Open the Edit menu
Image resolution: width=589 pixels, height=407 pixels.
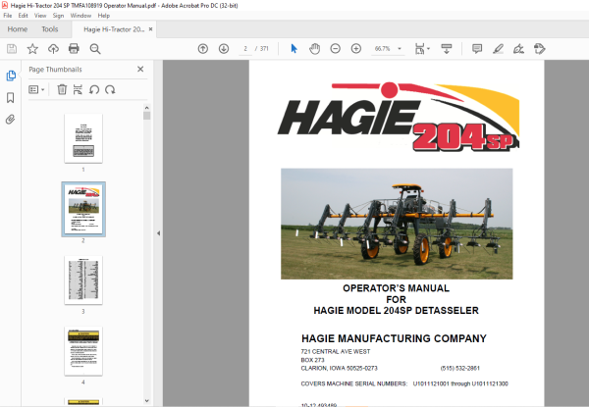point(23,16)
